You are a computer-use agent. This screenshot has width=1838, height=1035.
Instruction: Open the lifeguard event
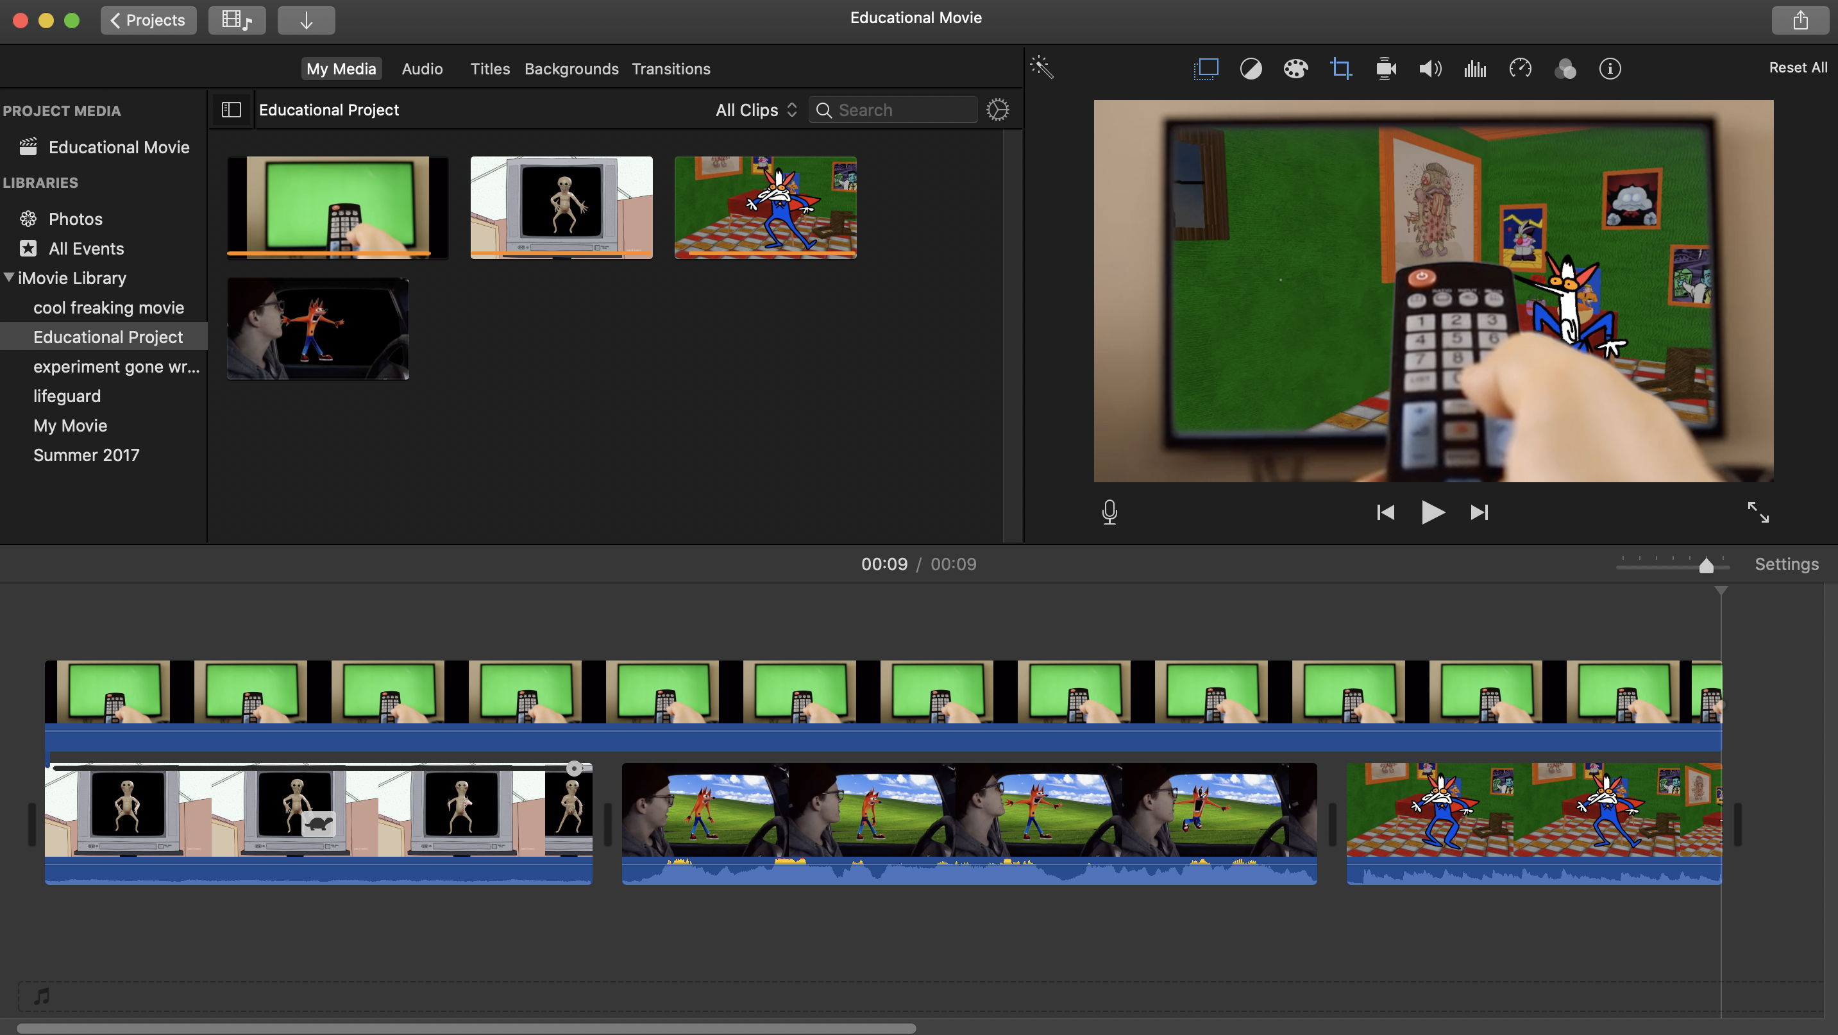67,396
